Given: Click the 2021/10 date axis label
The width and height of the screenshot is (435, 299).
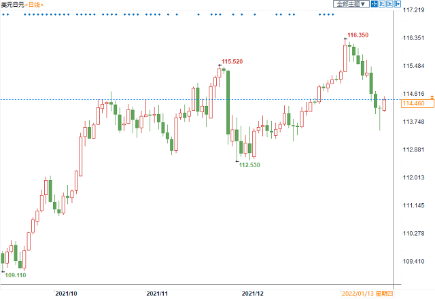Looking at the screenshot, I should click(x=65, y=294).
